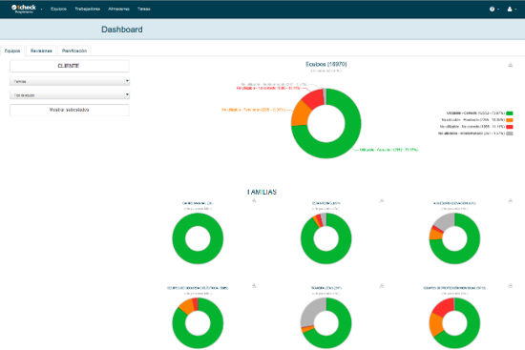
Task: Export the EQUIPOS DE PROTECCIÓN INDIVIDUAL chart
Action: 510,285
